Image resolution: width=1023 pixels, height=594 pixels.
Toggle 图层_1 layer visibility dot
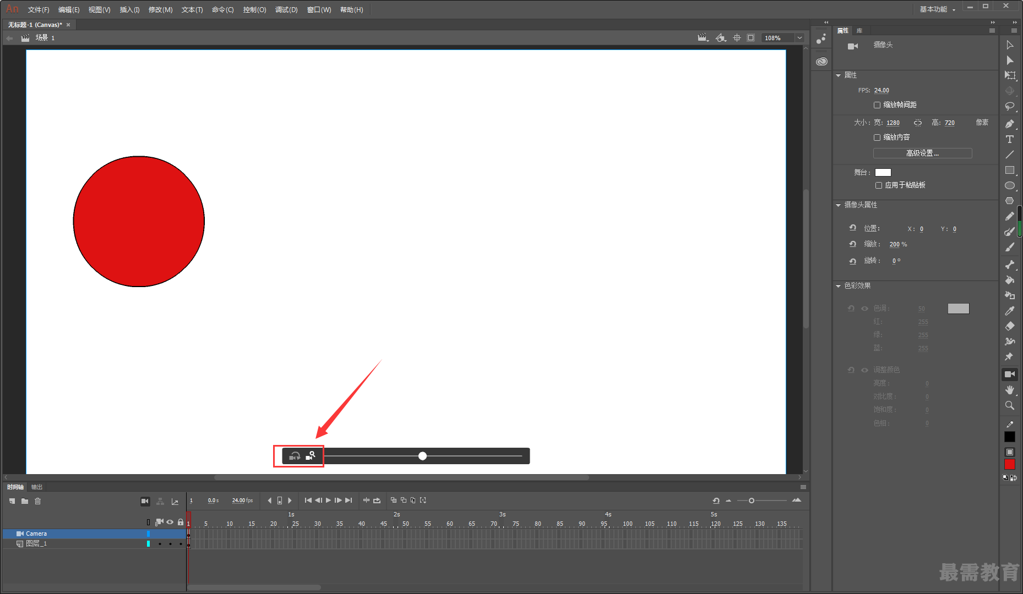[170, 544]
